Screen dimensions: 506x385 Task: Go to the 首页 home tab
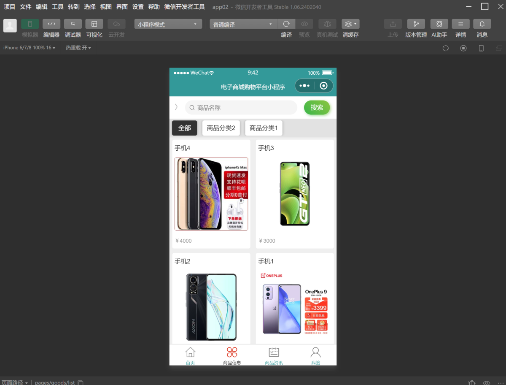190,355
